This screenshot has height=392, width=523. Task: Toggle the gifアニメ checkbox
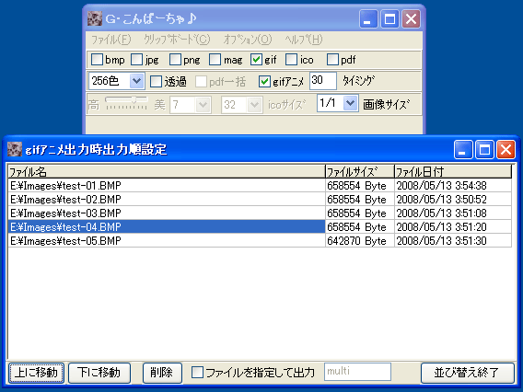pos(264,81)
